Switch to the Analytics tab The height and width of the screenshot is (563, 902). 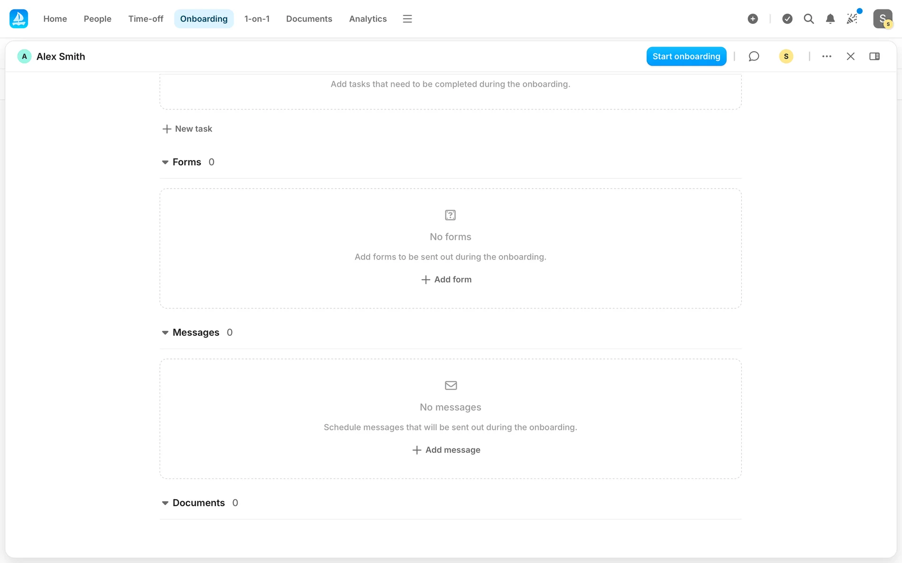367,19
